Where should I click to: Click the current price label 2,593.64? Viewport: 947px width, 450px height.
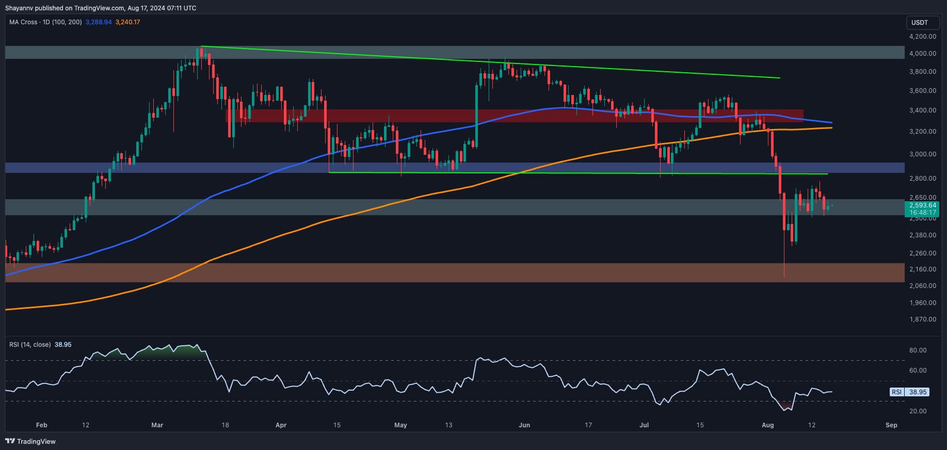click(923, 205)
